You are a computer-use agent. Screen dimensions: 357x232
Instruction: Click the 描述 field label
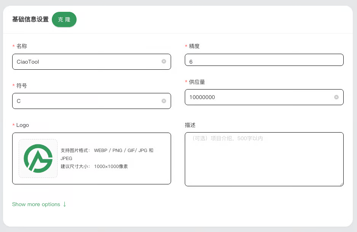(x=190, y=125)
